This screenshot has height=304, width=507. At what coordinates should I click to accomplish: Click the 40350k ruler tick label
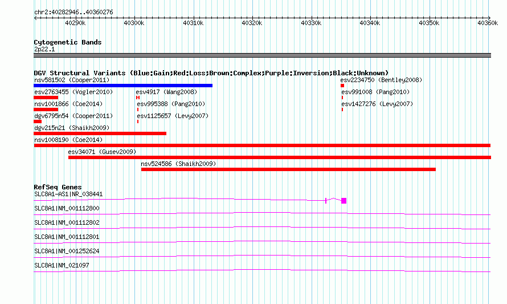coord(430,23)
